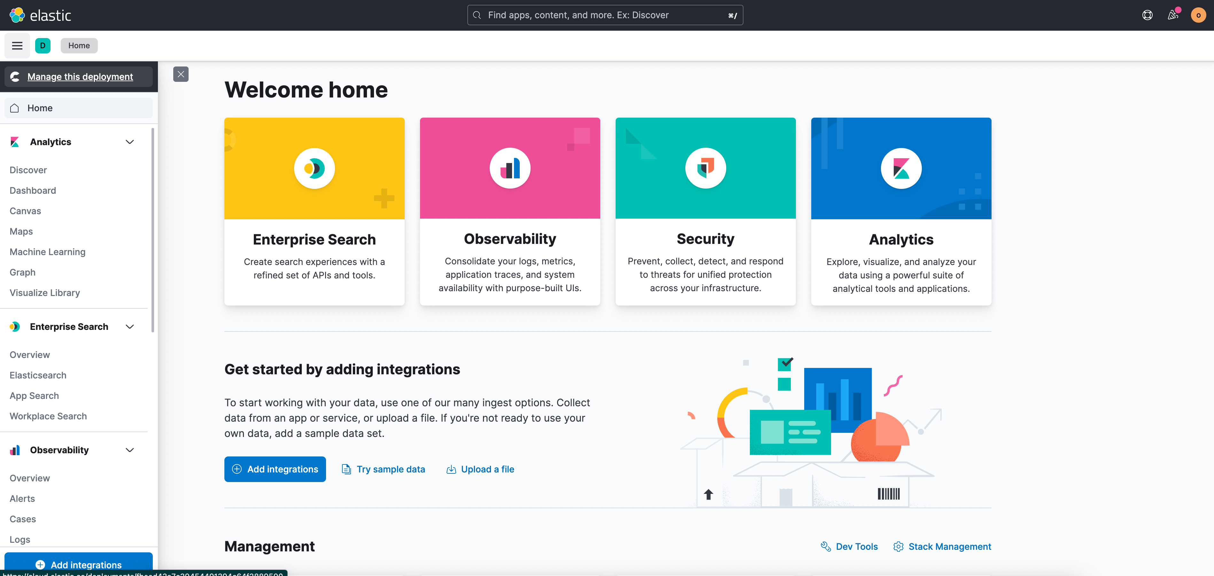
Task: Click the Elastic logo in header
Action: click(40, 15)
